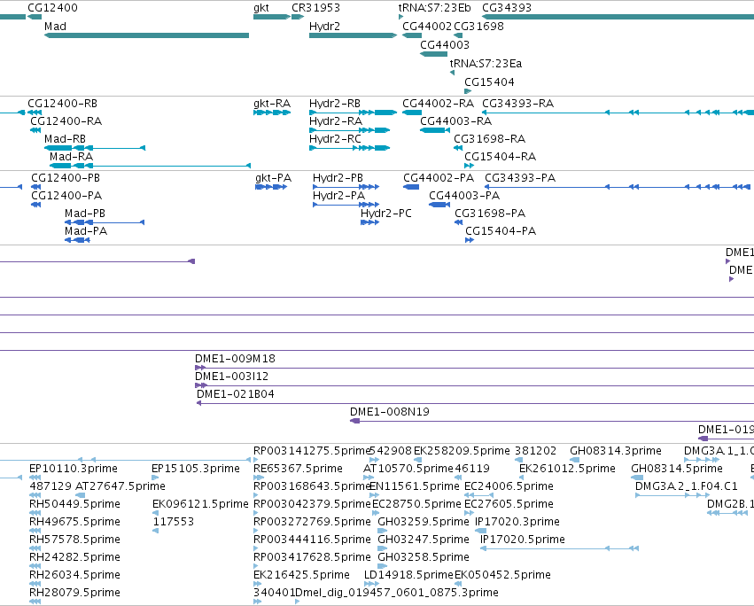
Task: Open the RH50449.5prime EST label
Action: click(74, 504)
